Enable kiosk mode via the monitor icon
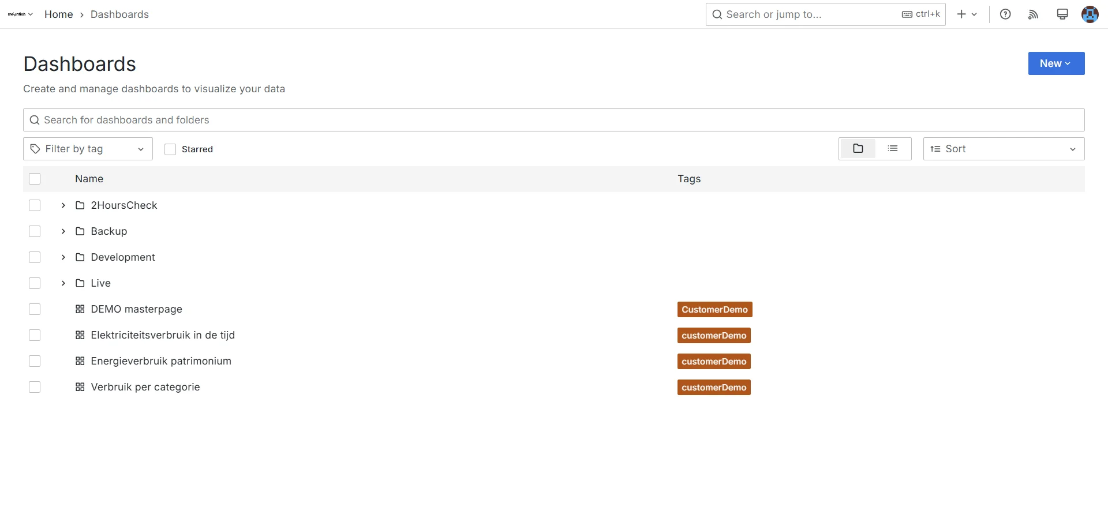Viewport: 1108px width, 526px height. coord(1062,14)
